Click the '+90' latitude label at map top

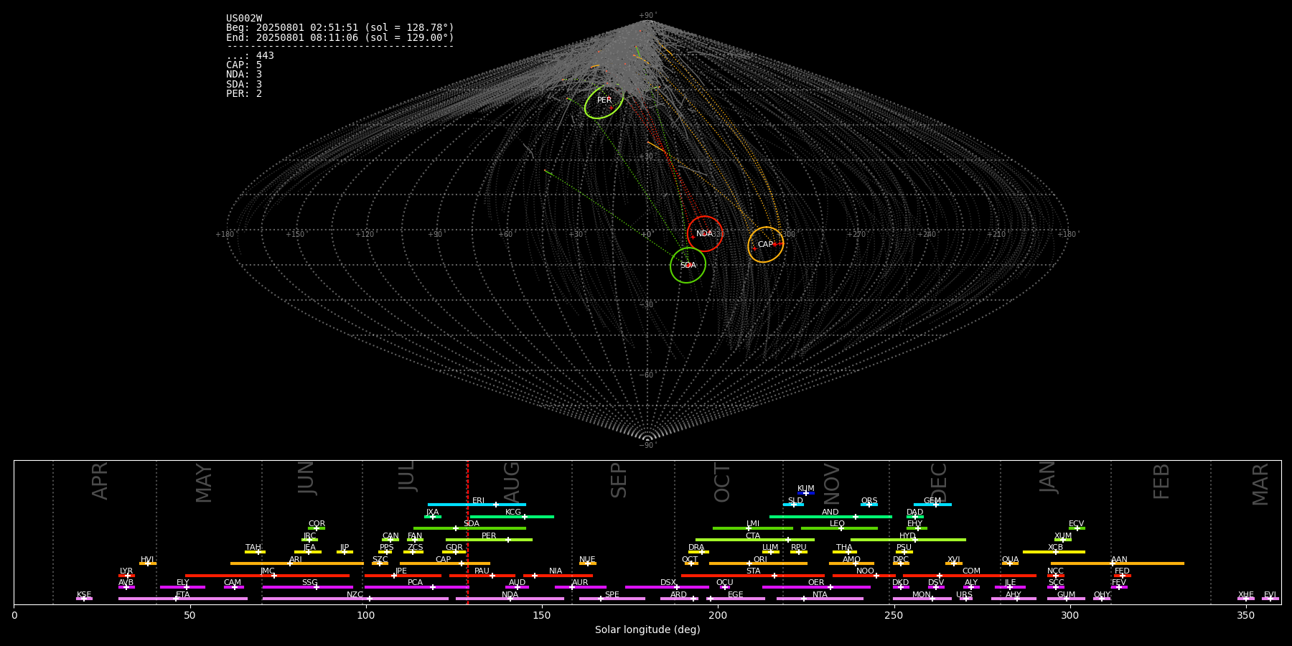(647, 16)
